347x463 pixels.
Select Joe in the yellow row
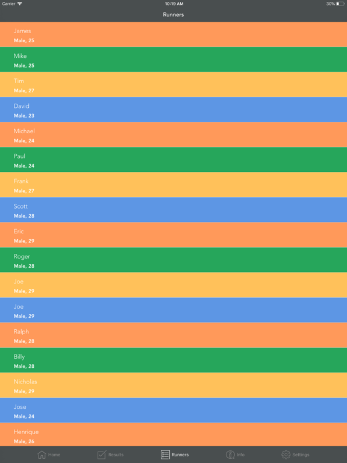tap(173, 285)
